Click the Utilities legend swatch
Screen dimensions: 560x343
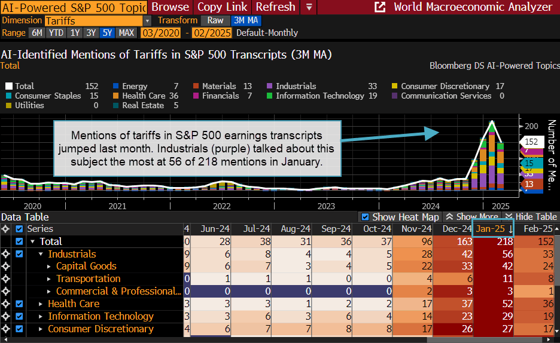(9, 106)
